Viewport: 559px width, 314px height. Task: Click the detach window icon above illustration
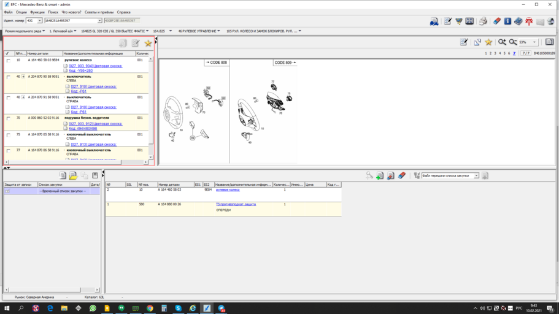pyautogui.click(x=477, y=42)
